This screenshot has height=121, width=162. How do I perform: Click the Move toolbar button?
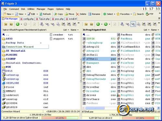pos(69,14)
